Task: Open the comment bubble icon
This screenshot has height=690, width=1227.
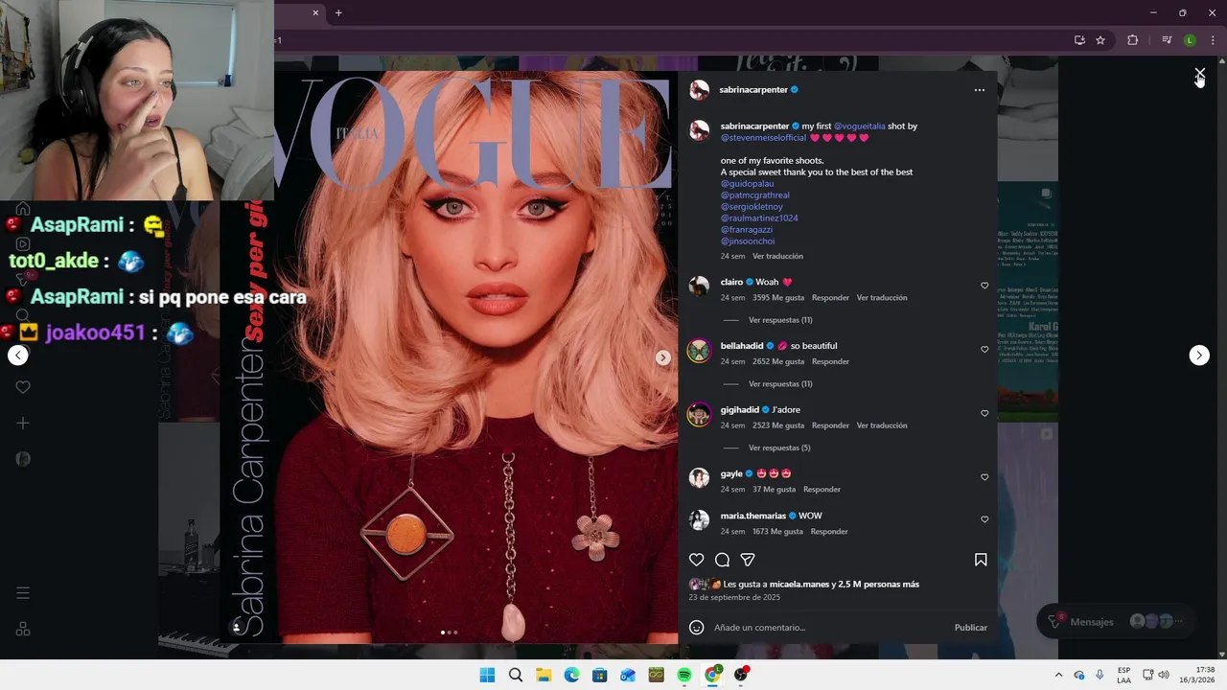Action: [x=723, y=560]
